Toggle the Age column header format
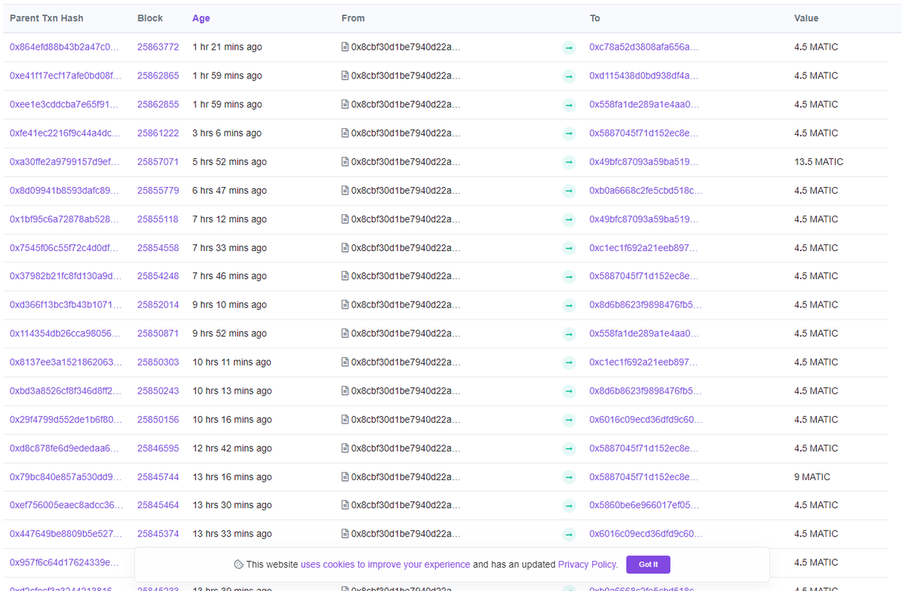Viewport: 905px width, 591px height. pyautogui.click(x=201, y=18)
